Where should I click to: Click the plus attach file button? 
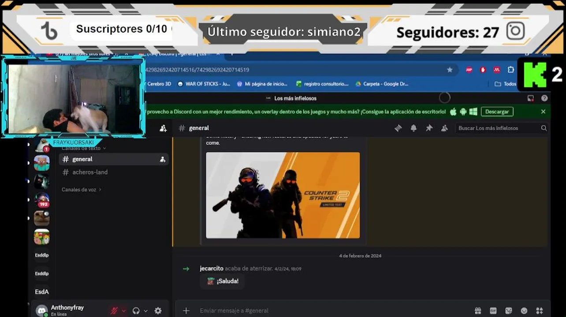tap(186, 311)
